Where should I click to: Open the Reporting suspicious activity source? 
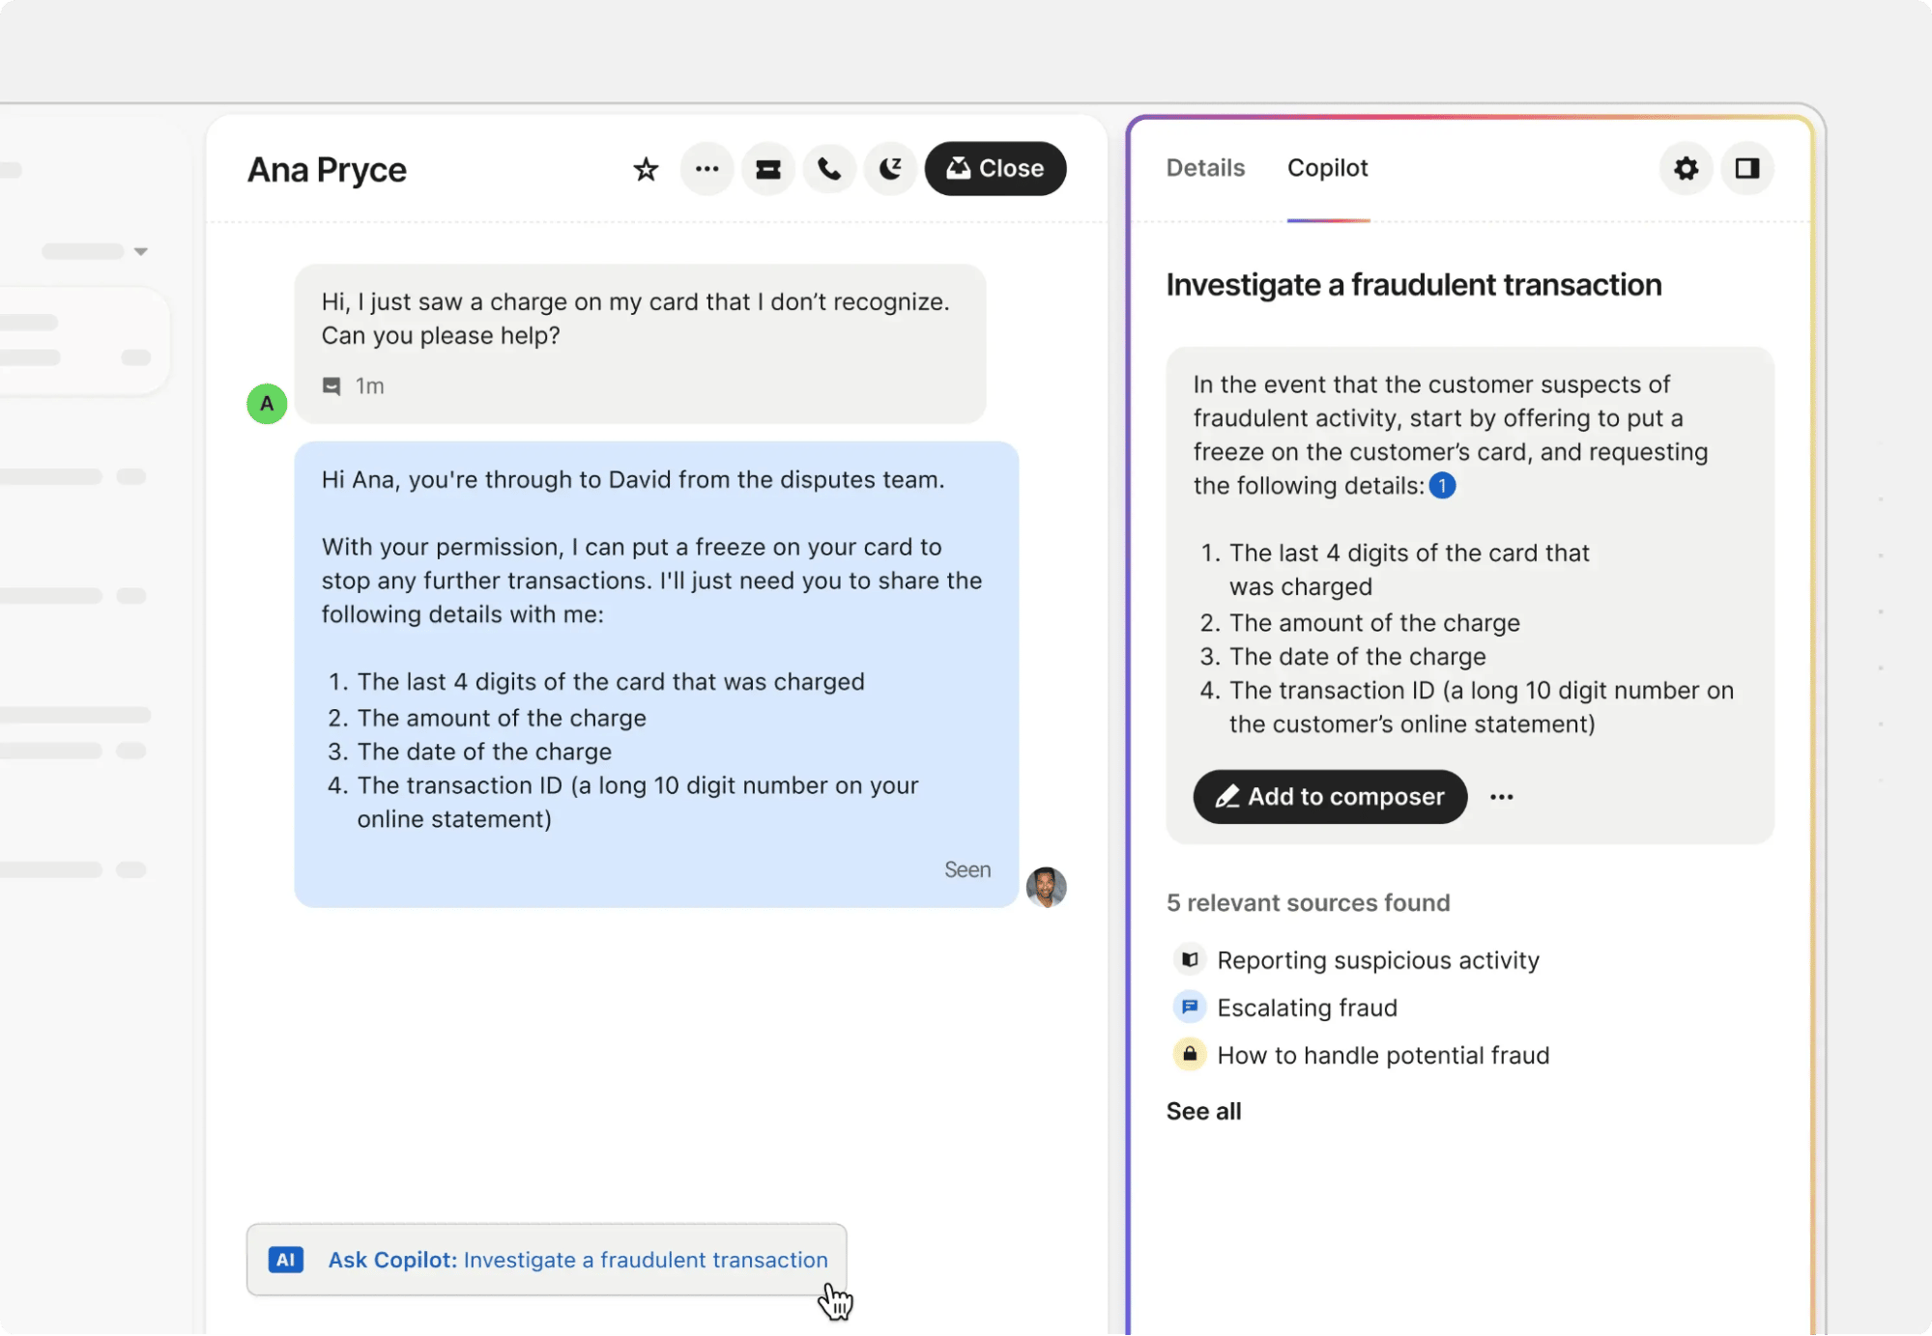coord(1376,959)
